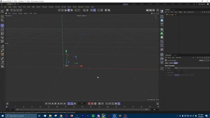The height and width of the screenshot is (118, 210).
Task: Click the Windows Start button
Action: click(3, 116)
